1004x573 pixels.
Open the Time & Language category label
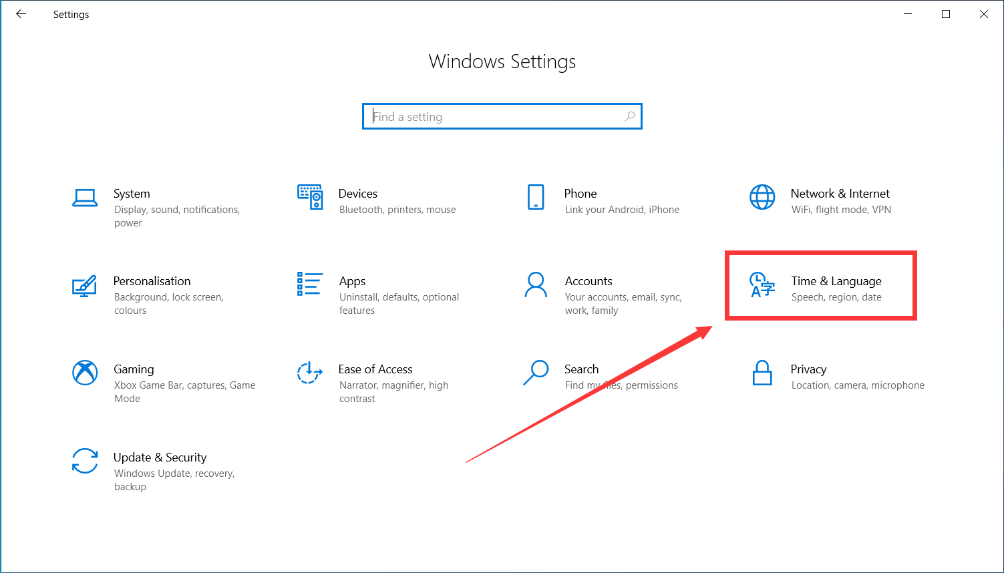(x=836, y=281)
